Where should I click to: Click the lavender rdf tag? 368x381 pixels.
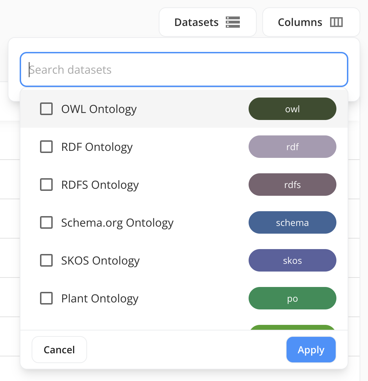pos(292,147)
